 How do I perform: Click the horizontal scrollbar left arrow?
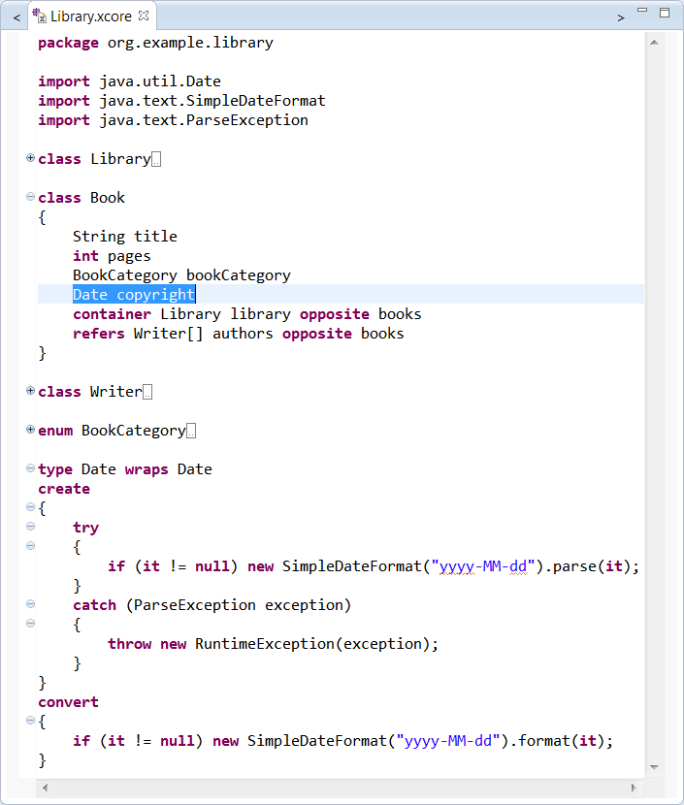click(46, 788)
